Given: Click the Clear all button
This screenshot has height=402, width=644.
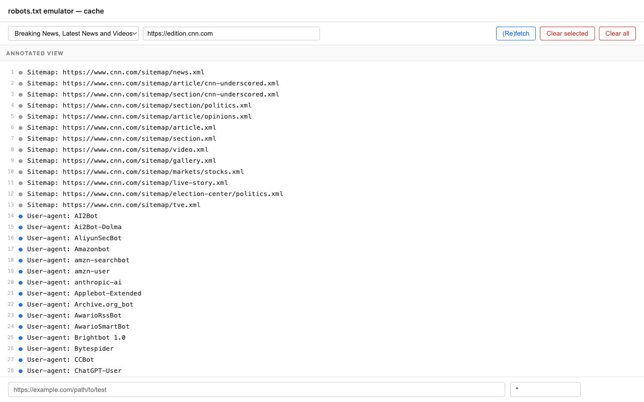Looking at the screenshot, I should (x=617, y=34).
